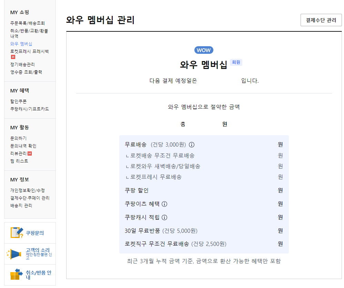Viewport: 344px width, 288px height.
Task: Click the 와우 멤버십 관리 page title
Action: click(100, 20)
